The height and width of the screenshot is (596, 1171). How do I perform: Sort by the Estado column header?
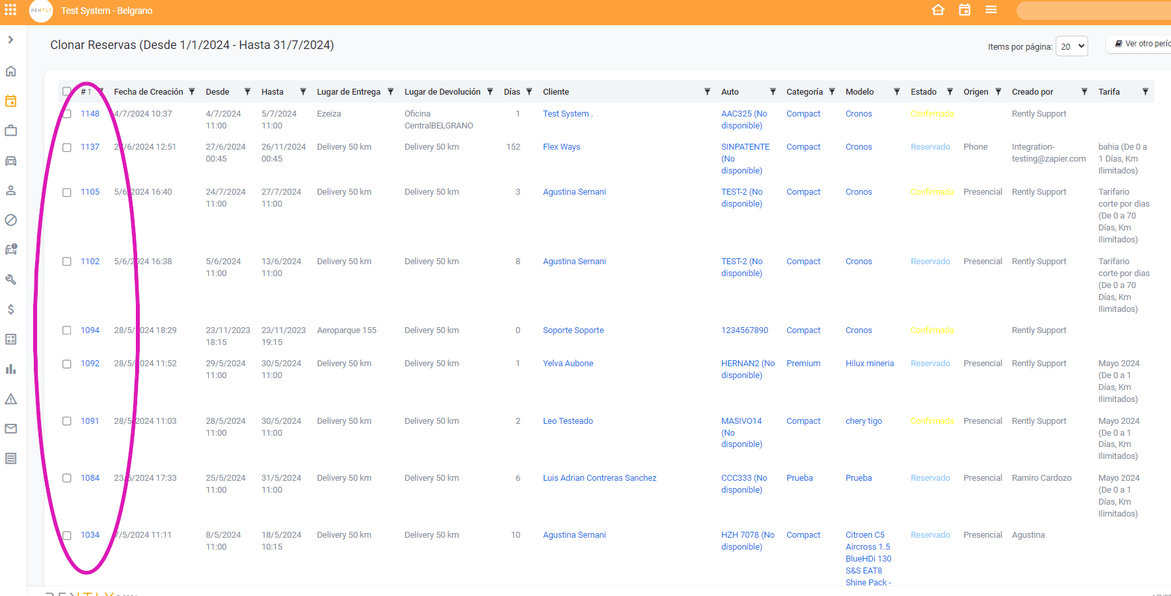pyautogui.click(x=923, y=92)
